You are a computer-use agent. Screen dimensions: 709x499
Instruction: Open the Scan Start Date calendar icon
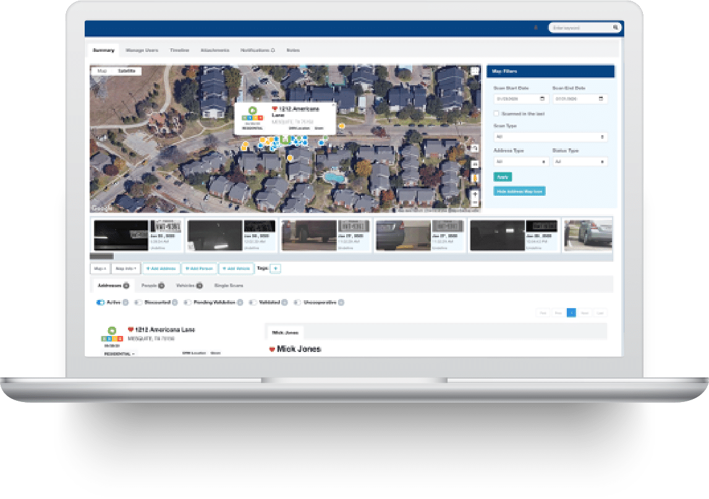[542, 99]
